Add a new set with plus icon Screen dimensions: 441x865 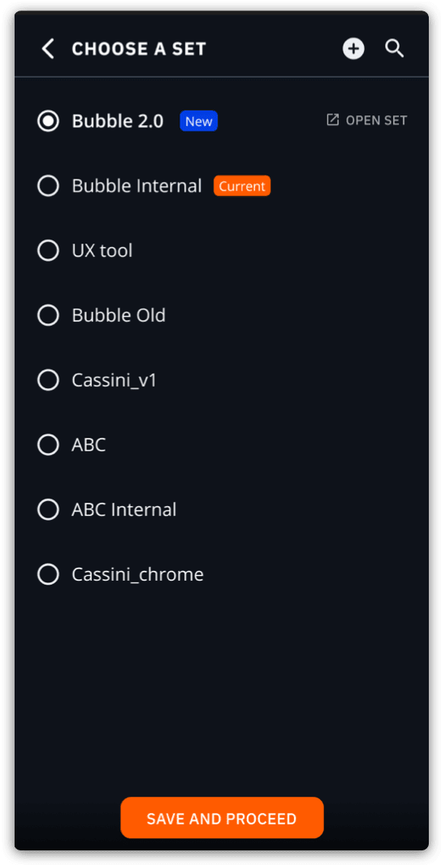(x=353, y=49)
